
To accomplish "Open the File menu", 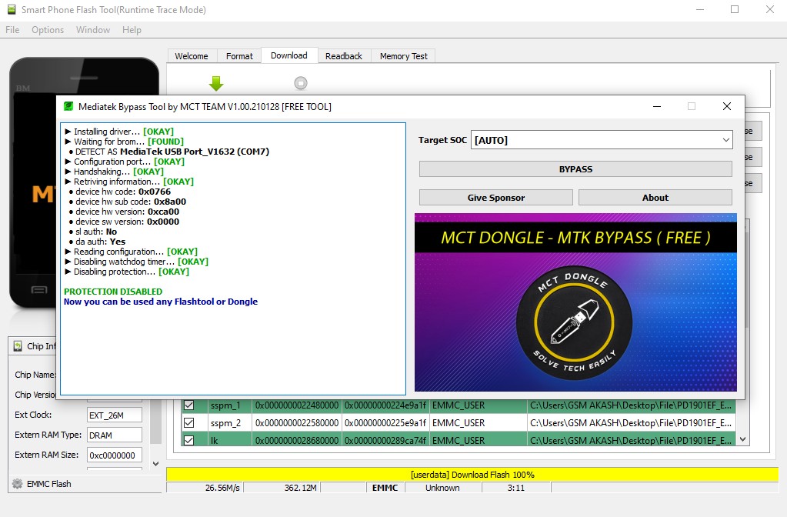I will (x=12, y=29).
